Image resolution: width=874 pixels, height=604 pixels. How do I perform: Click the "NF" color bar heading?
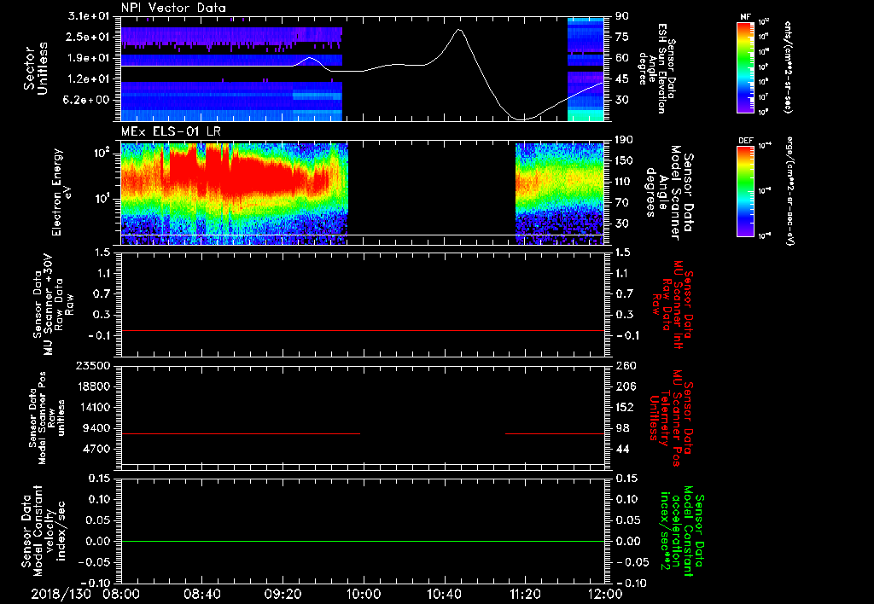coord(746,17)
